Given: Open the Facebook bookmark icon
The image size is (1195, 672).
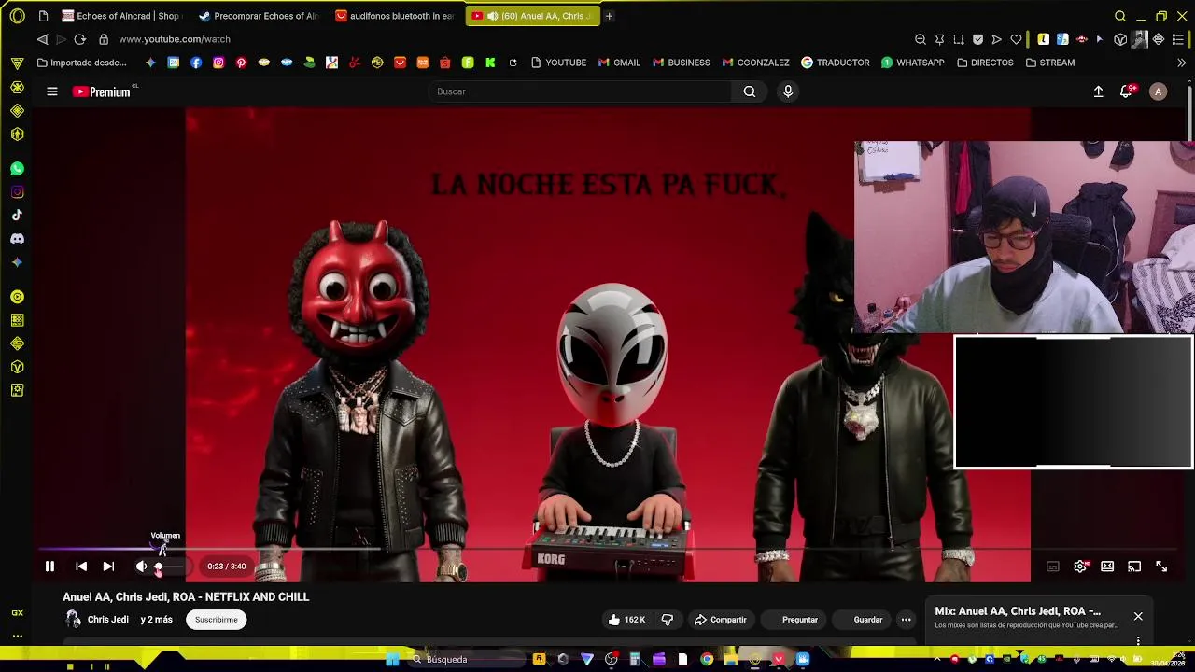Looking at the screenshot, I should point(196,63).
